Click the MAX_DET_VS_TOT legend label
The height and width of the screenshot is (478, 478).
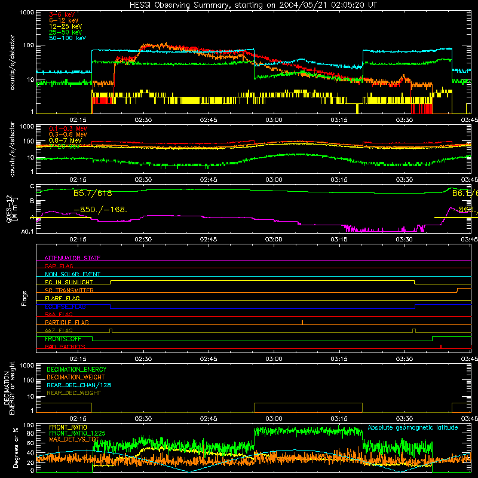[74, 439]
